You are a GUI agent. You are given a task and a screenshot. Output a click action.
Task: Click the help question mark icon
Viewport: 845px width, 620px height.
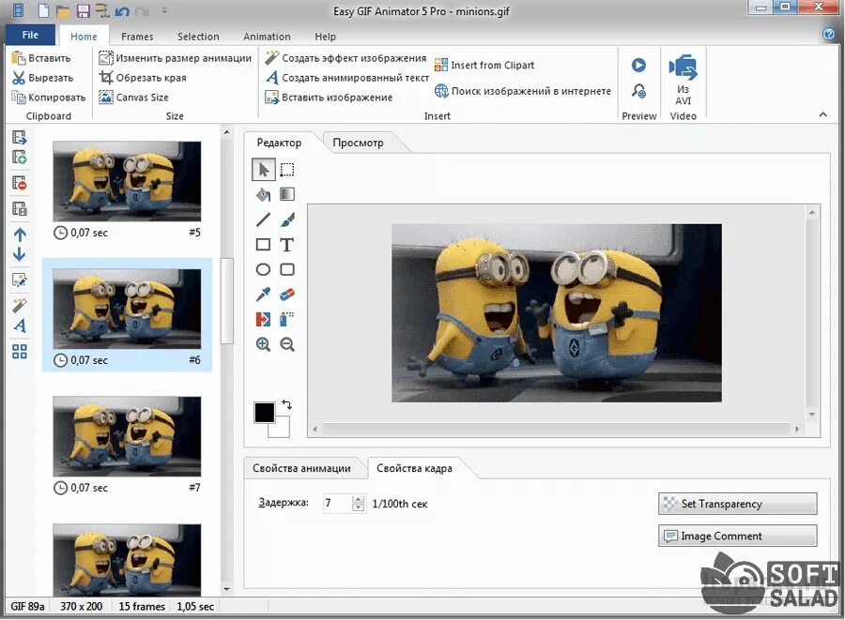pyautogui.click(x=829, y=34)
